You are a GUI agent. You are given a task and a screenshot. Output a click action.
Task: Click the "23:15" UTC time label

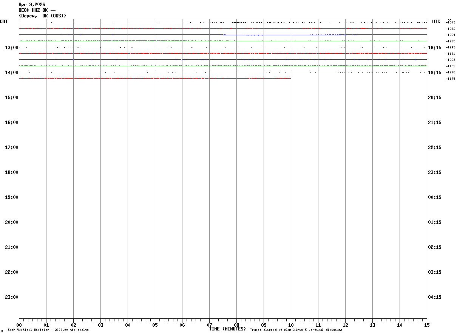pos(435,172)
